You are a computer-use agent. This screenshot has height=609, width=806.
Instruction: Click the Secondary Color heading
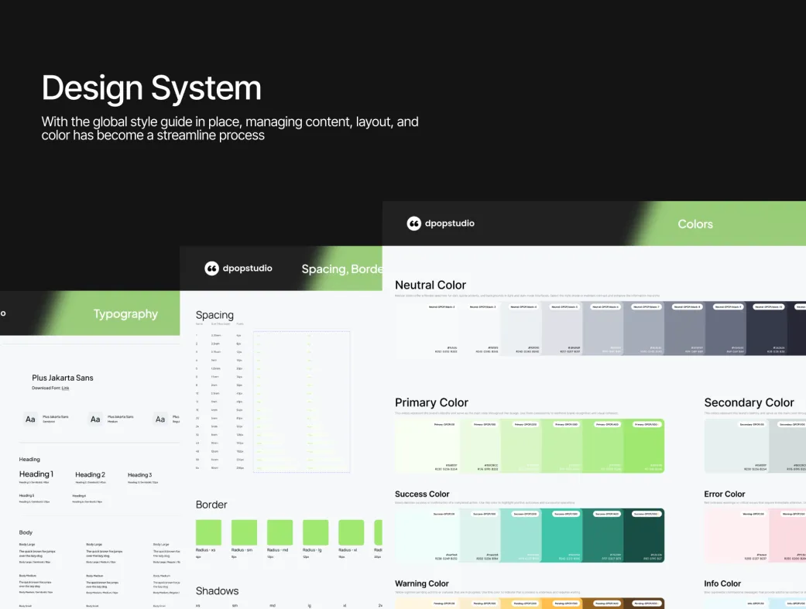pyautogui.click(x=749, y=402)
